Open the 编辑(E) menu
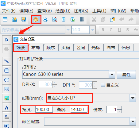The height and width of the screenshot is (128, 139). click(x=26, y=11)
